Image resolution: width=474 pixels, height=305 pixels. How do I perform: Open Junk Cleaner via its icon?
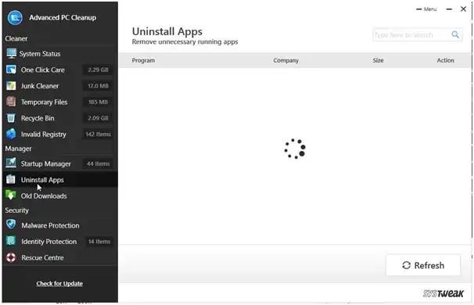11,86
